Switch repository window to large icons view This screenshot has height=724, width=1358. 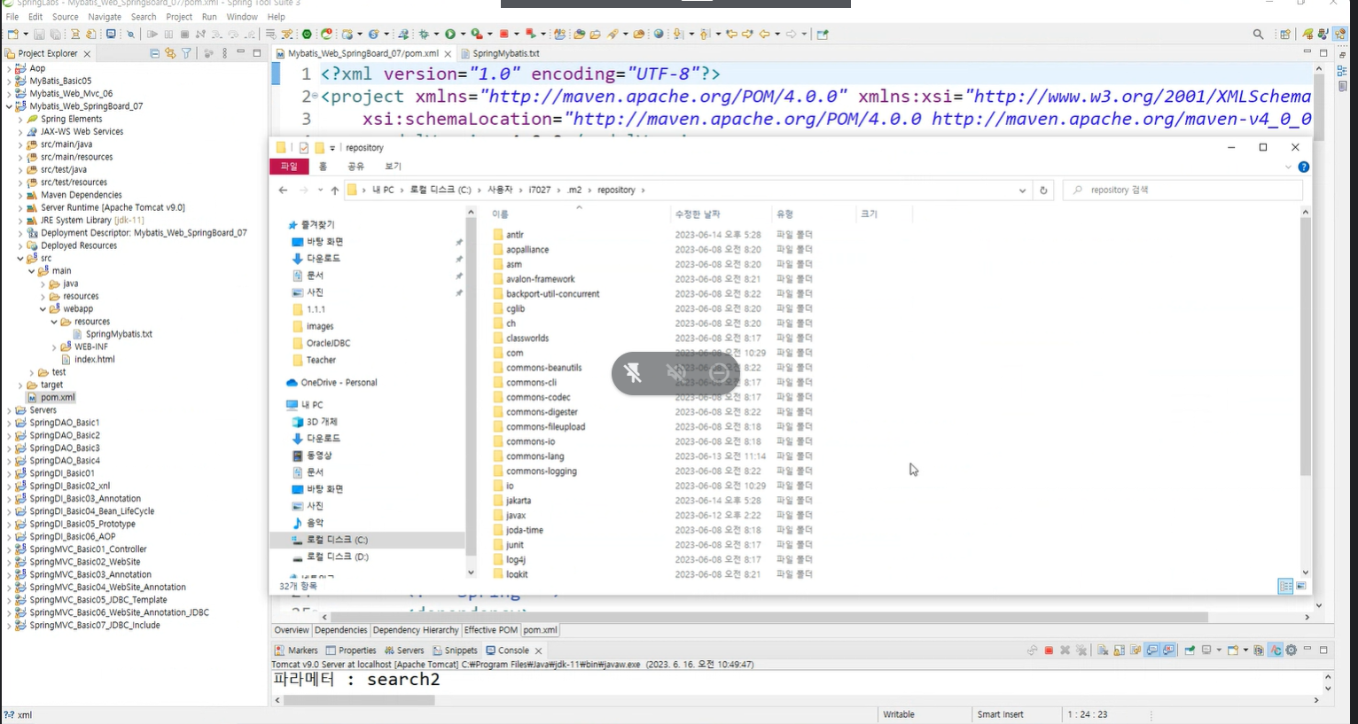(1301, 586)
